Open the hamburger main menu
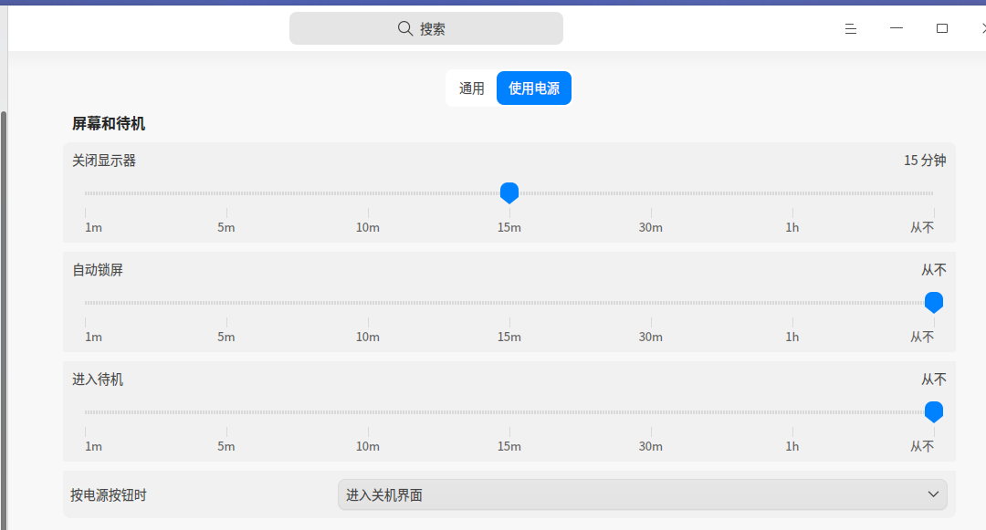This screenshot has height=530, width=986. [x=850, y=29]
